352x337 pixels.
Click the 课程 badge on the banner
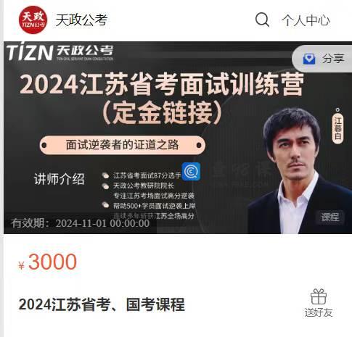point(330,217)
